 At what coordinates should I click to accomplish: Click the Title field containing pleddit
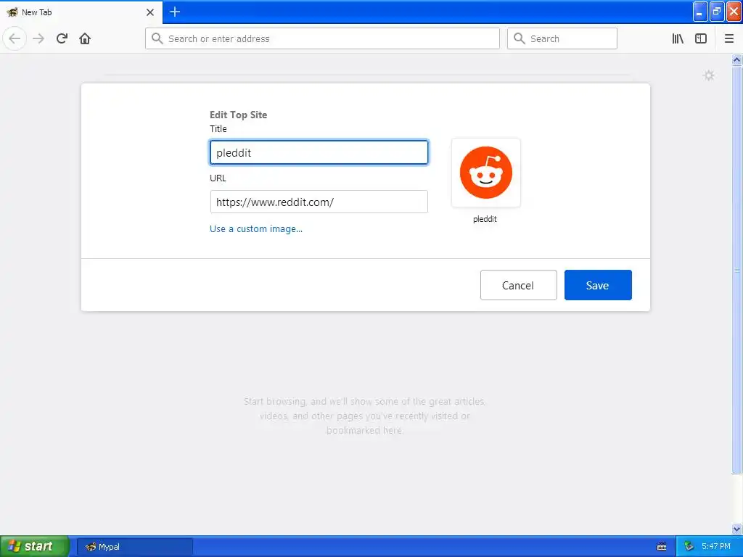click(319, 152)
